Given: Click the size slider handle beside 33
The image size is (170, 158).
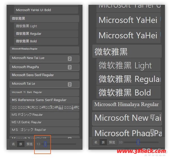Looking at the screenshot, I should [138, 142].
